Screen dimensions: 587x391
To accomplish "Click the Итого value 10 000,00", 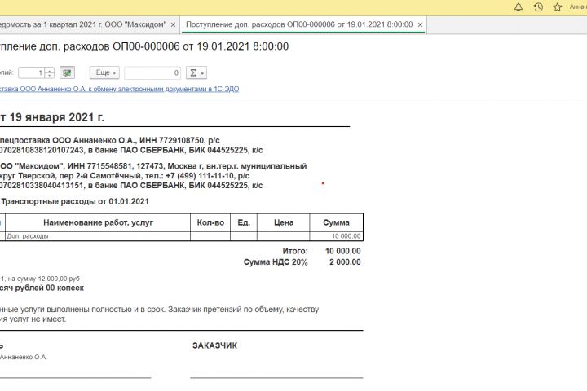I will tap(343, 251).
